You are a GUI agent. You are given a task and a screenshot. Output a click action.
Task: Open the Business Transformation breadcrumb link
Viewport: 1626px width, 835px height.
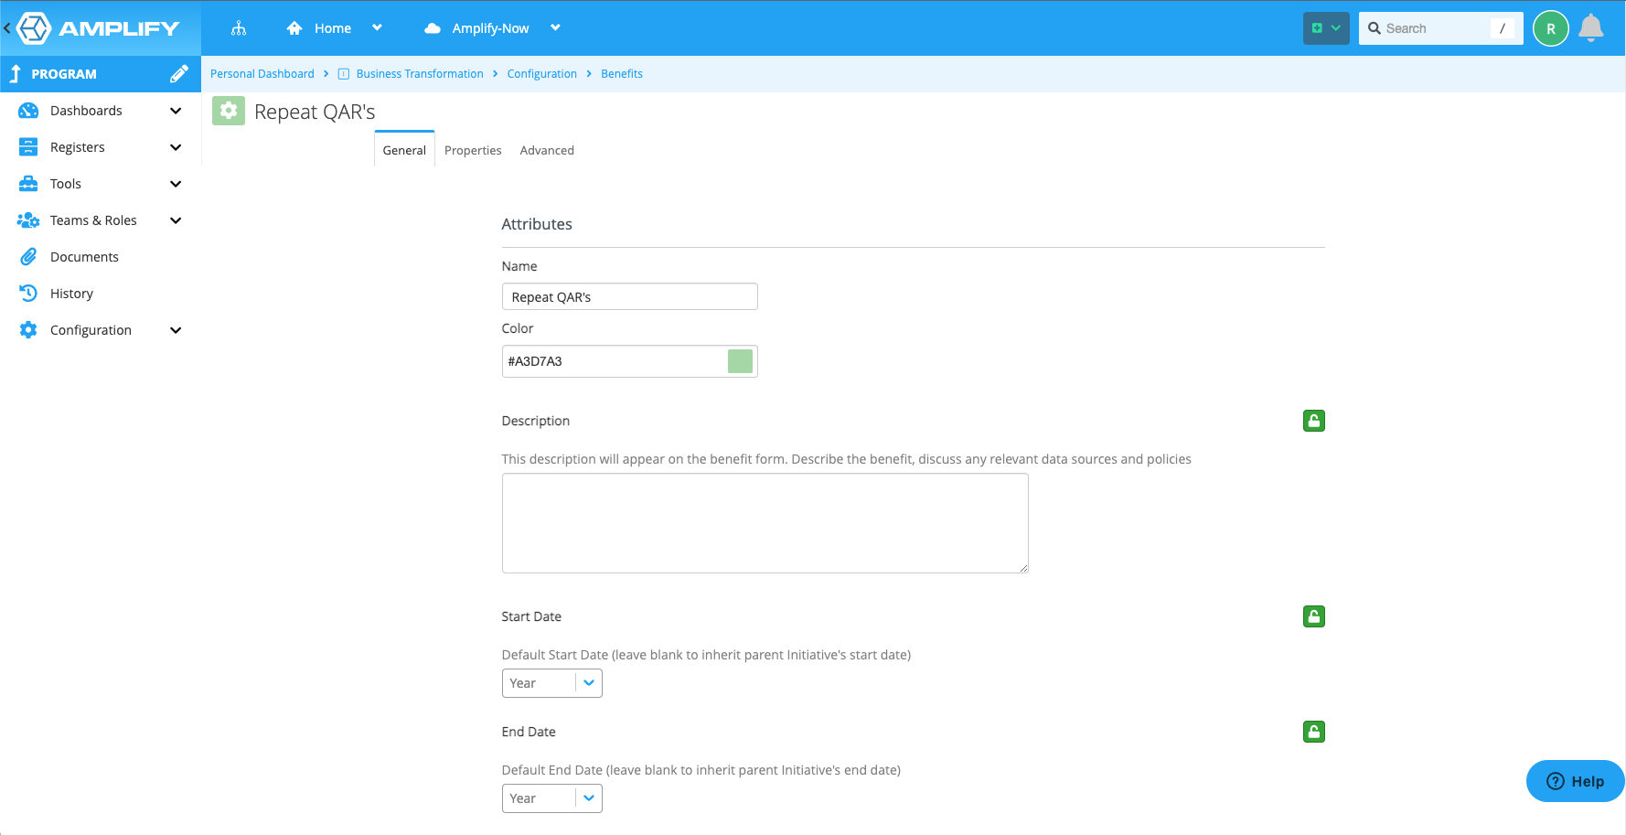tap(420, 73)
